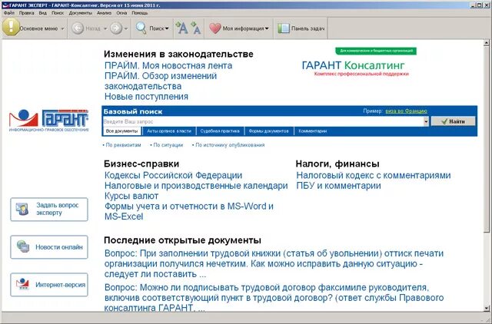The height and width of the screenshot is (324, 492).
Task: Expand the forward history dropdown arrow
Action: [126, 29]
